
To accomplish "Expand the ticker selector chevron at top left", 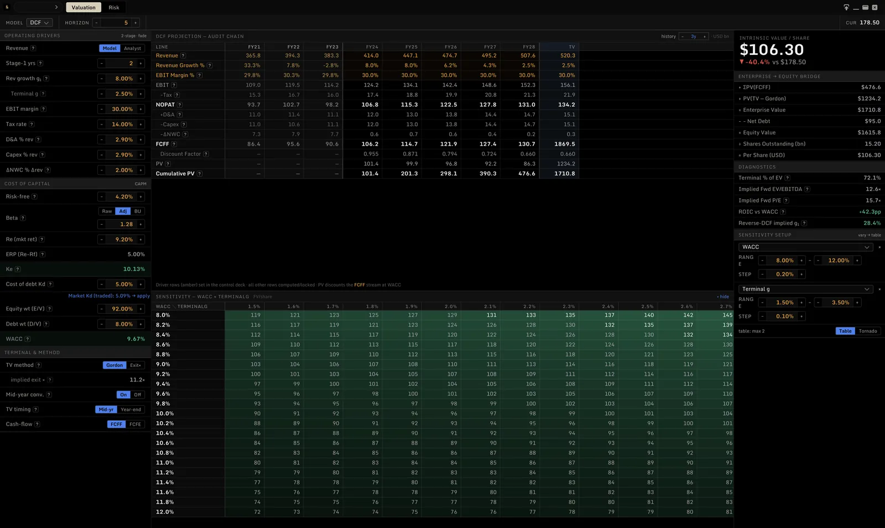I will pos(56,7).
